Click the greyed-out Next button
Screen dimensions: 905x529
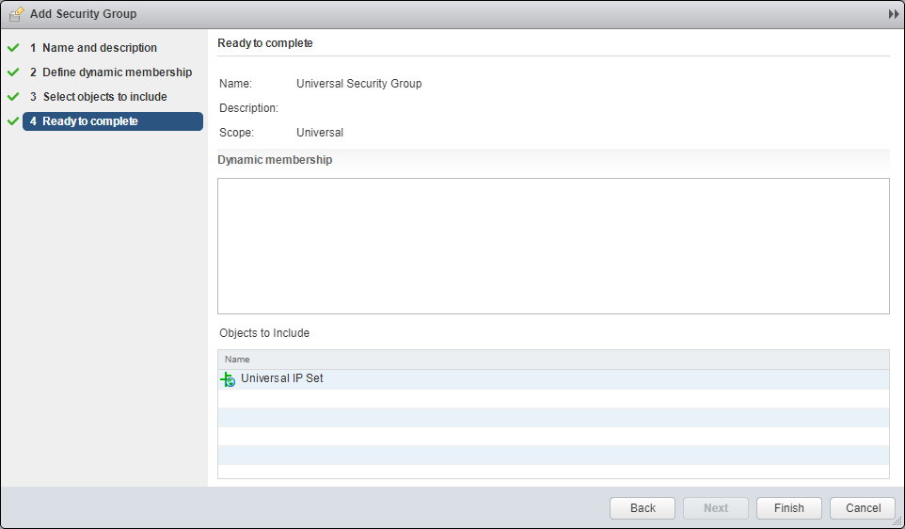point(716,508)
